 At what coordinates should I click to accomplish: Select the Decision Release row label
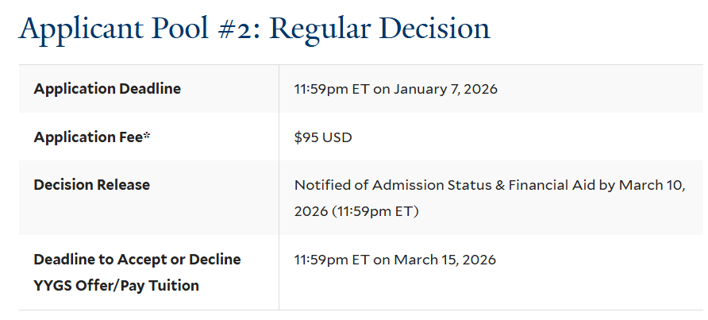(92, 185)
